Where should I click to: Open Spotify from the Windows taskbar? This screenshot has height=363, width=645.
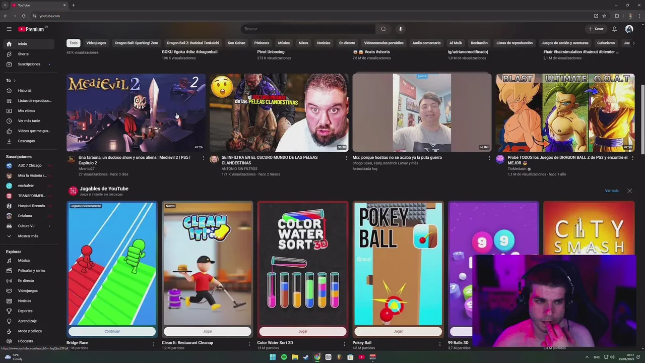click(284, 357)
